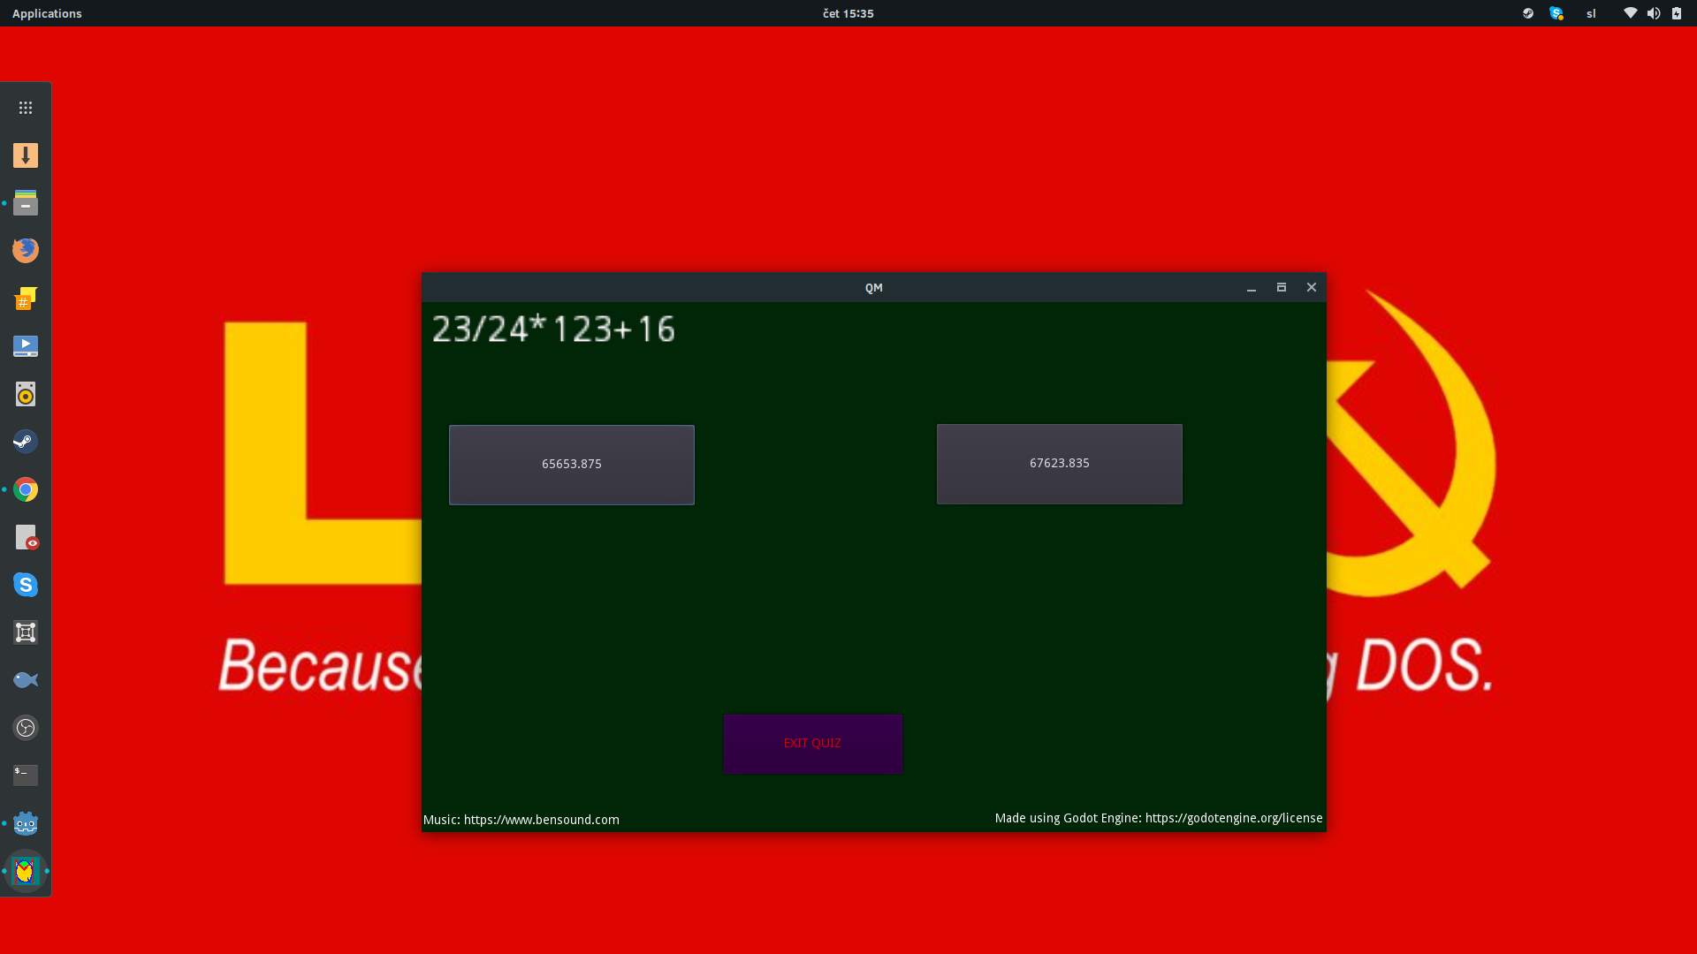Click the bensound.com music credit text
This screenshot has width=1697, height=954.
tap(521, 820)
